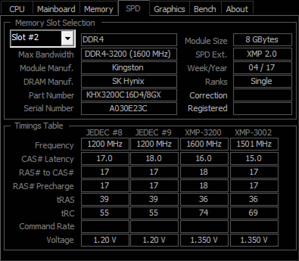Click the SK Hynix DRAM manufacturer value

129,81
